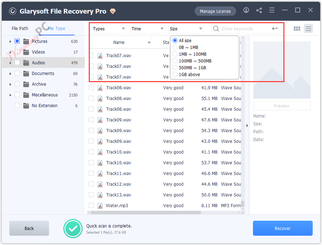The image size is (322, 245).
Task: Select the Track13.wav file name
Action: [x=118, y=195]
